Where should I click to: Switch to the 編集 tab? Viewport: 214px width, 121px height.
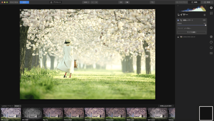(194, 2)
